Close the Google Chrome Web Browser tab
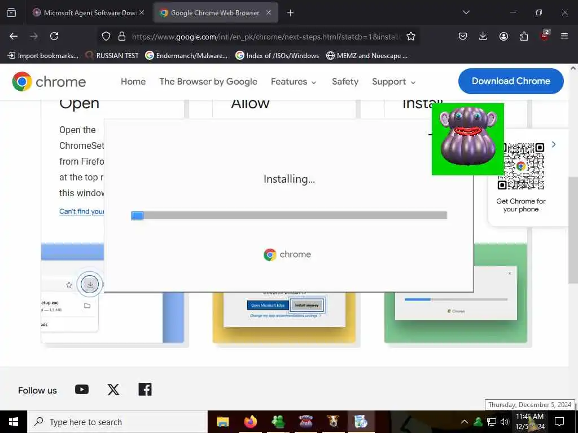 tap(269, 12)
